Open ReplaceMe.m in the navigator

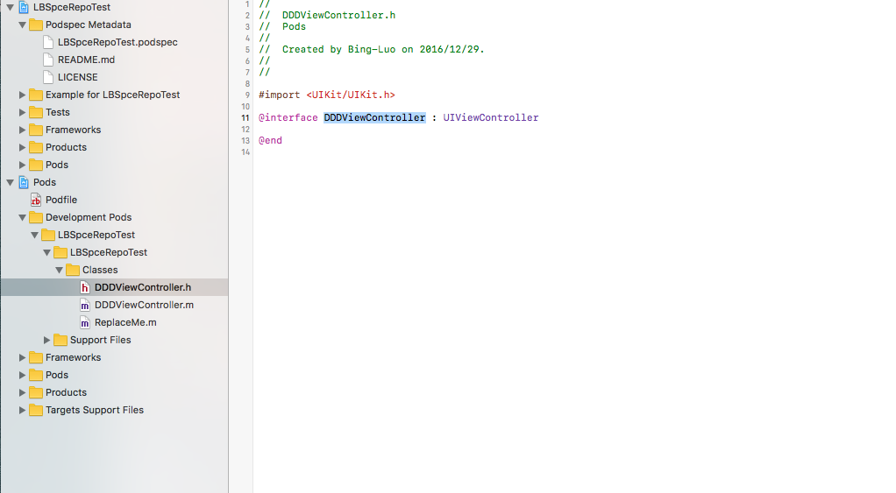tap(125, 322)
